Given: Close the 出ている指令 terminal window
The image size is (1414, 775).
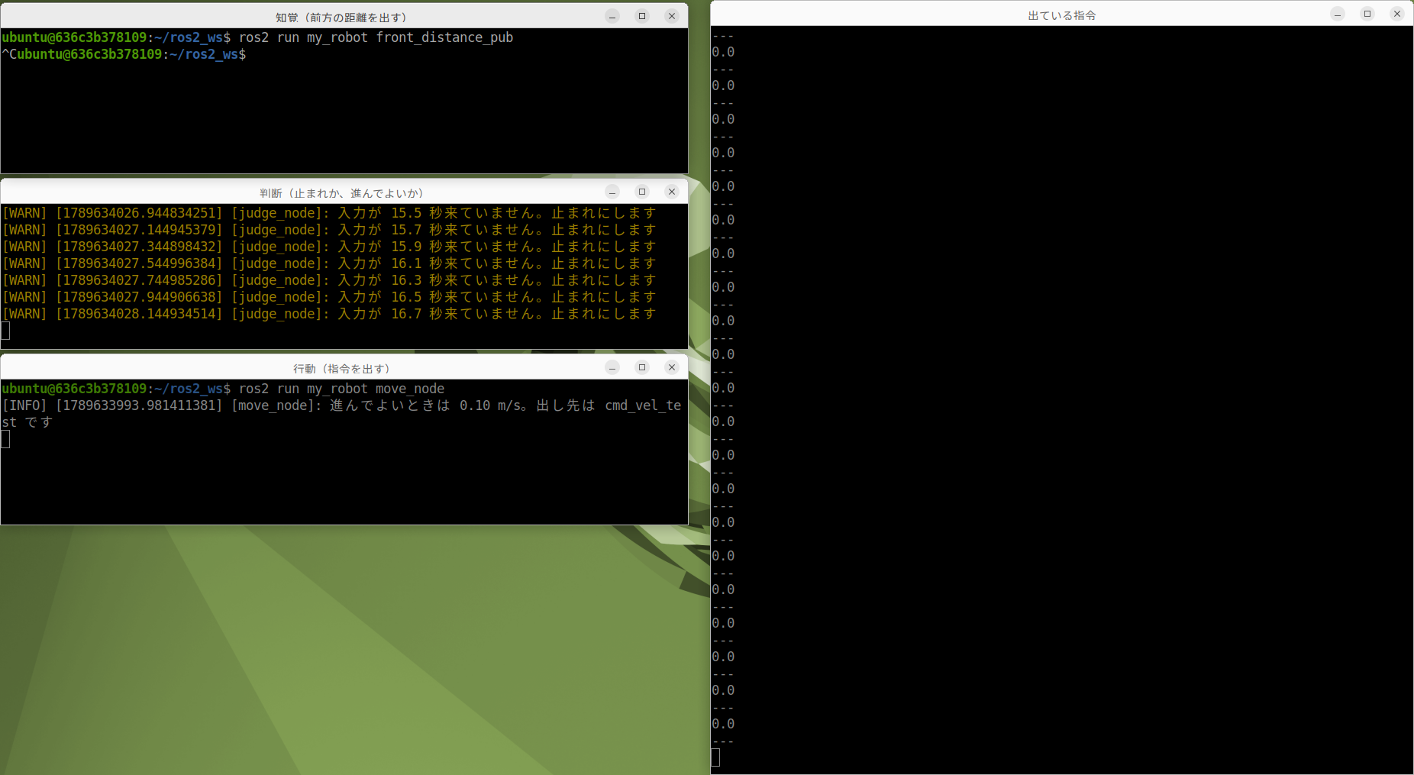Looking at the screenshot, I should [1397, 14].
